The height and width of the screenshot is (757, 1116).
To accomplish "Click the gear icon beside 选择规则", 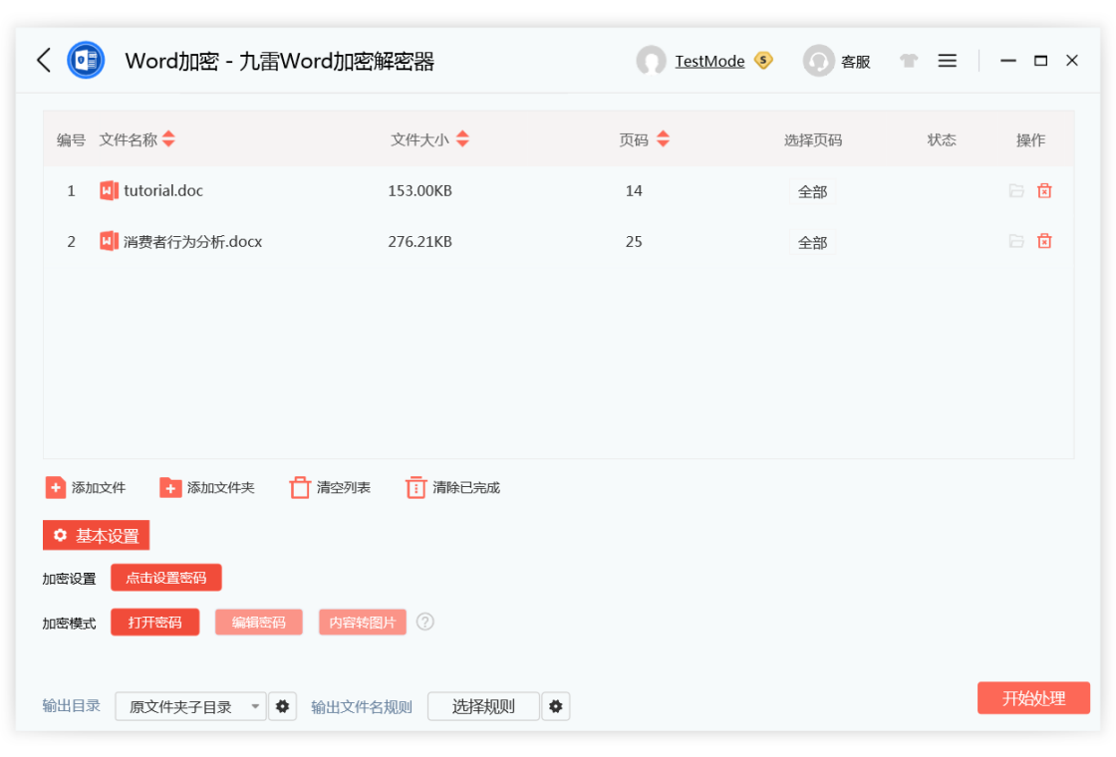I will point(555,705).
